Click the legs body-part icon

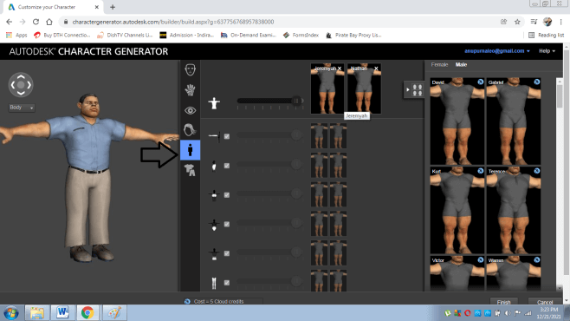coord(214,283)
